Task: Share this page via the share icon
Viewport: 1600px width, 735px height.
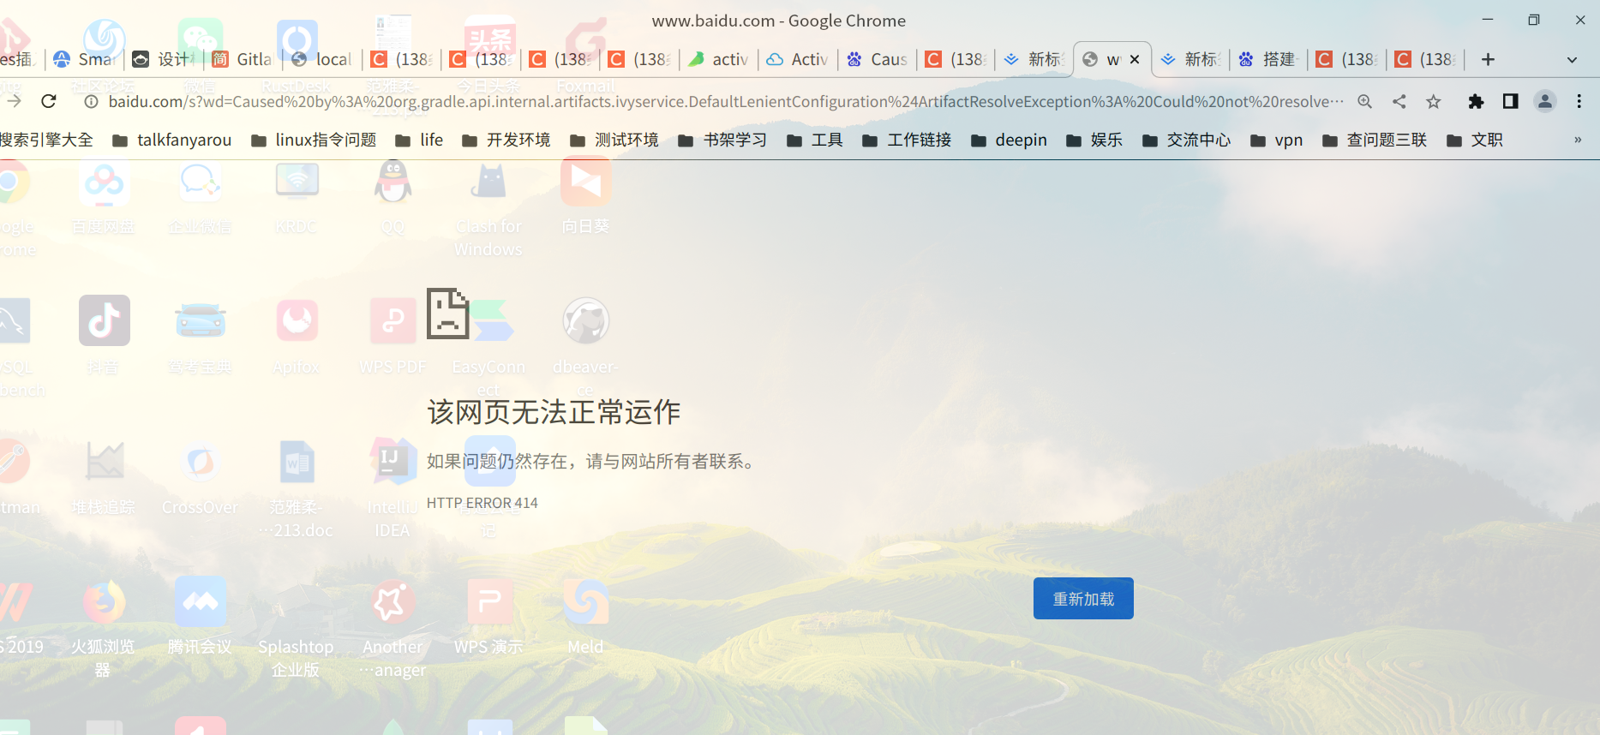Action: tap(1399, 102)
